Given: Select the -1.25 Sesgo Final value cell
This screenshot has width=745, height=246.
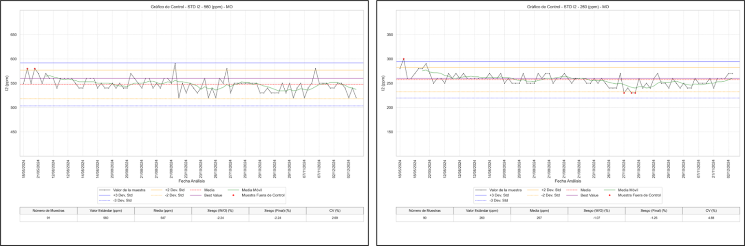Looking at the screenshot, I should (x=654, y=218).
